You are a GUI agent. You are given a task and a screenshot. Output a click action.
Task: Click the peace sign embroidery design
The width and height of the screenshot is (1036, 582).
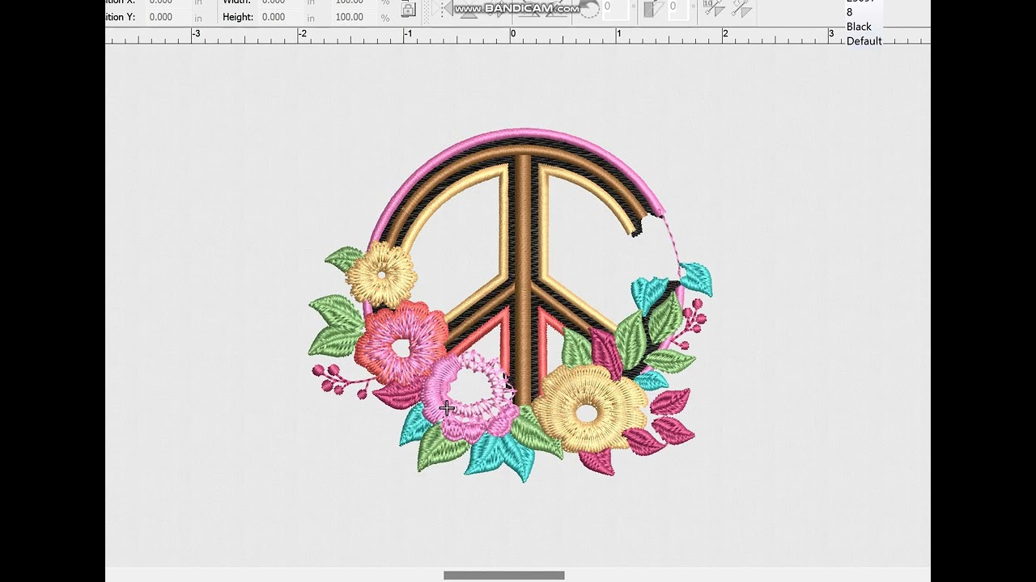coord(511,305)
